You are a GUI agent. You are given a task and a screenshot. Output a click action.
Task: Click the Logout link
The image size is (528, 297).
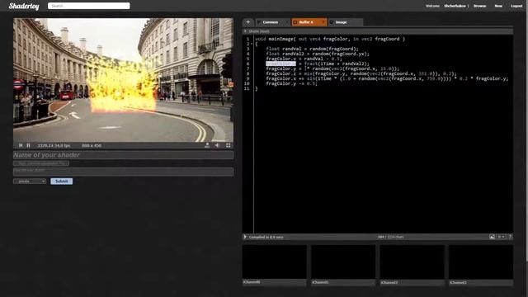pyautogui.click(x=516, y=6)
